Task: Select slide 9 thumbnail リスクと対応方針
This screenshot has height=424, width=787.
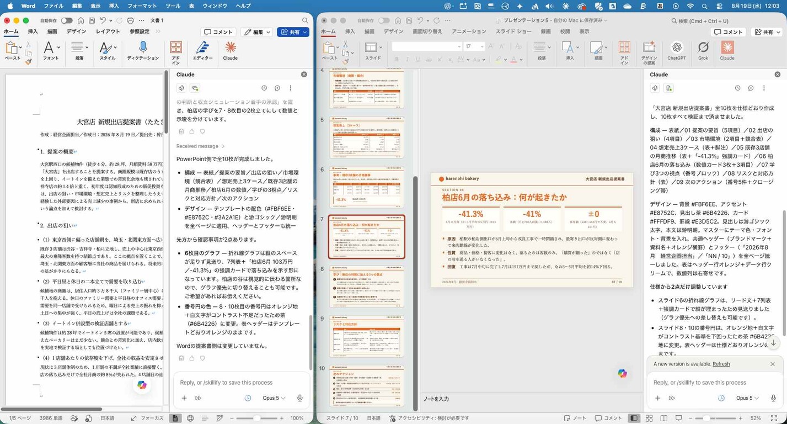Action: (x=366, y=336)
